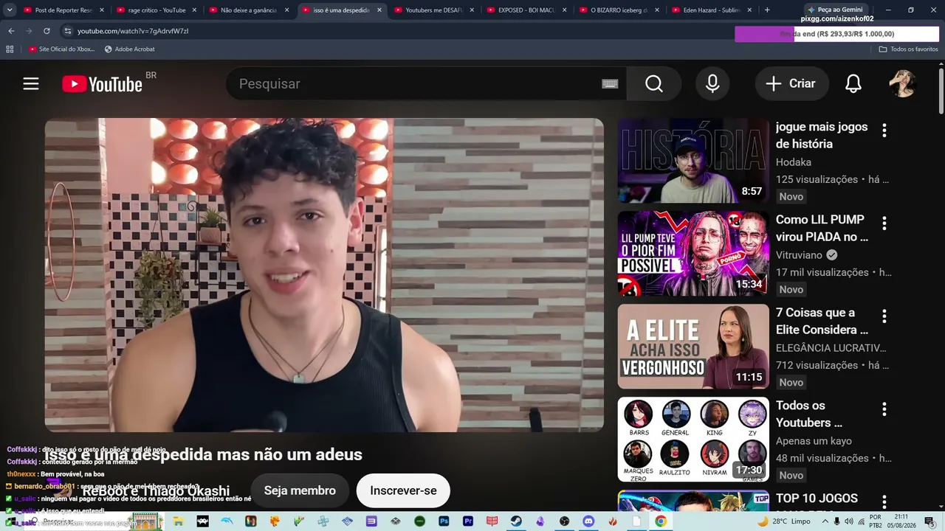This screenshot has width=945, height=531.
Task: Open the on-screen keyboard in search box
Action: click(x=610, y=84)
